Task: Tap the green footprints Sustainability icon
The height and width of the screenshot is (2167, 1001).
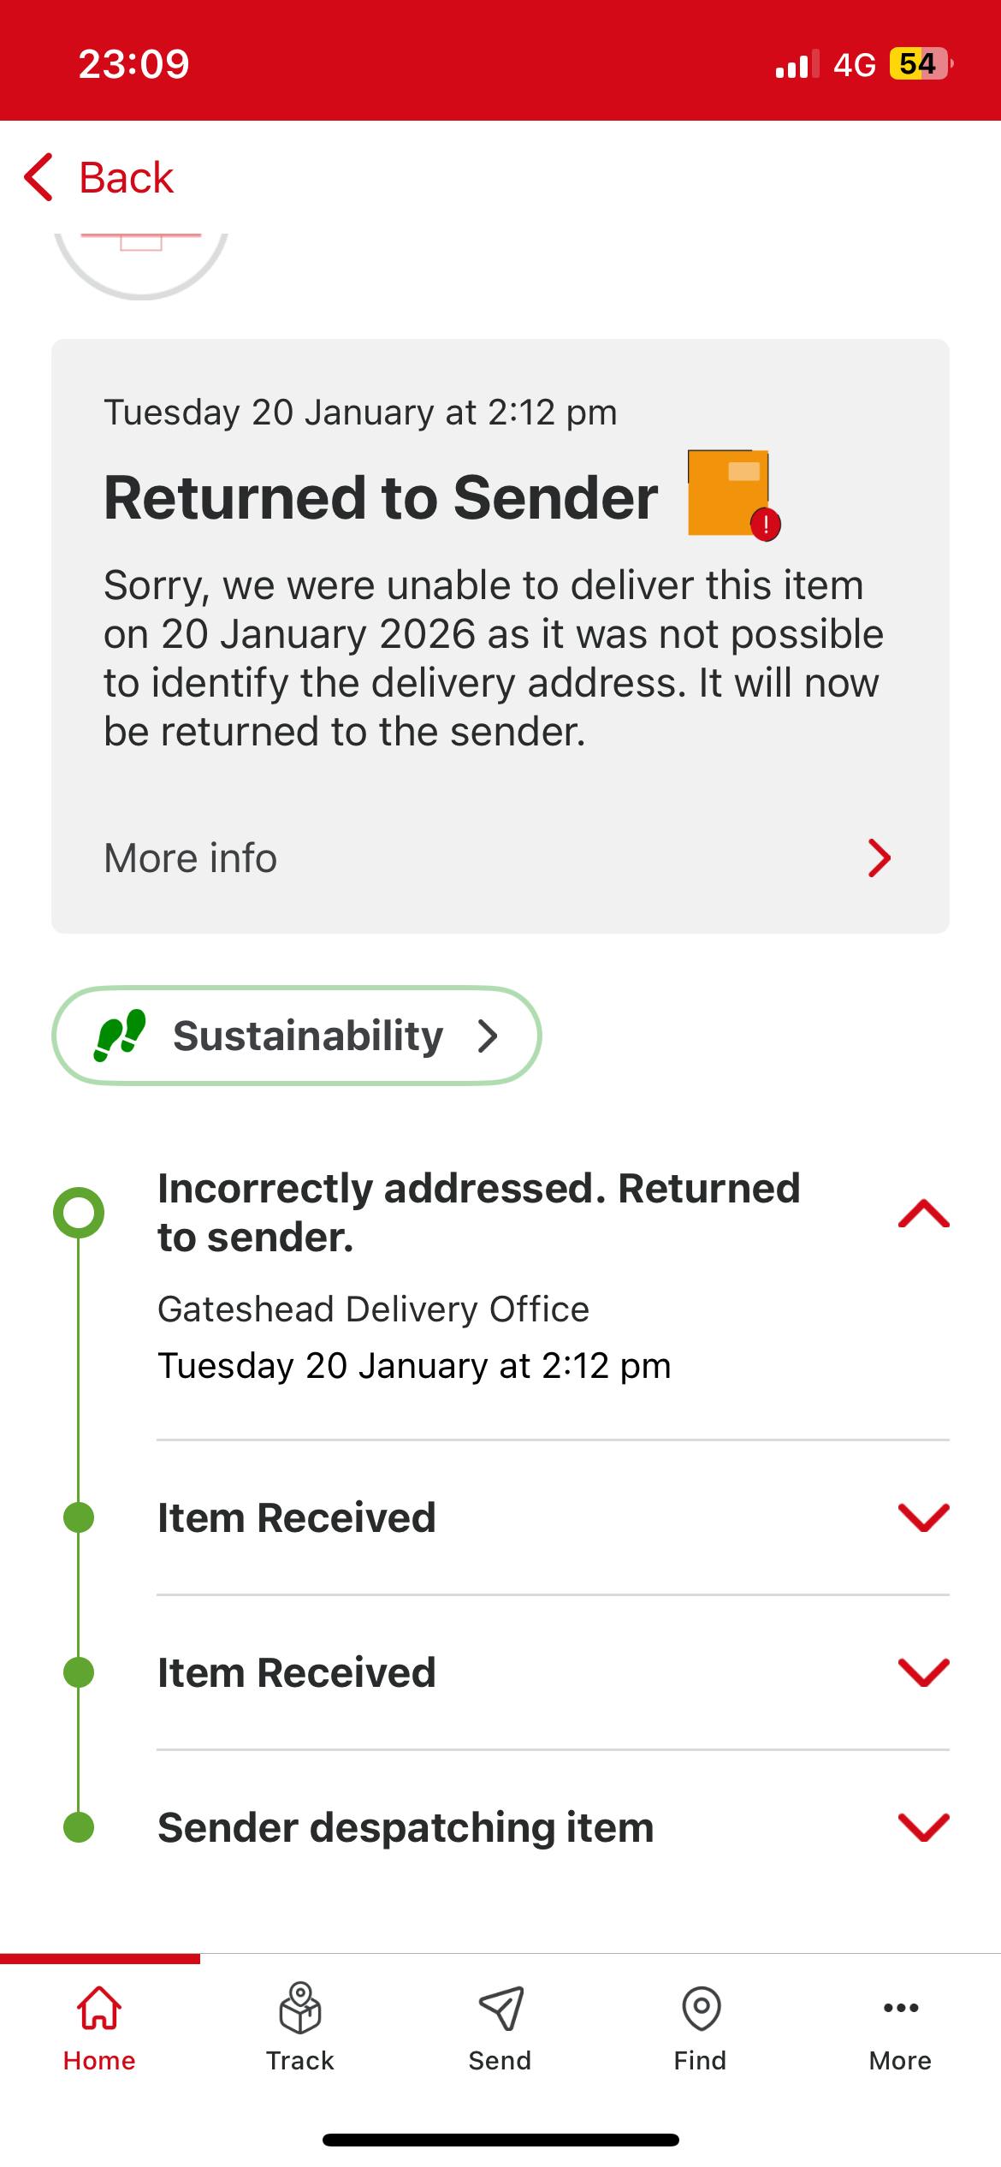Action: coord(119,1035)
